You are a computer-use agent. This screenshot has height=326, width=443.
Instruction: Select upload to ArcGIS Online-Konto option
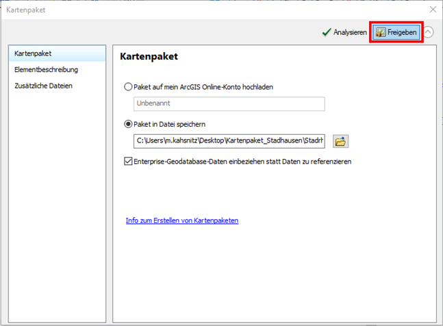pyautogui.click(x=128, y=87)
